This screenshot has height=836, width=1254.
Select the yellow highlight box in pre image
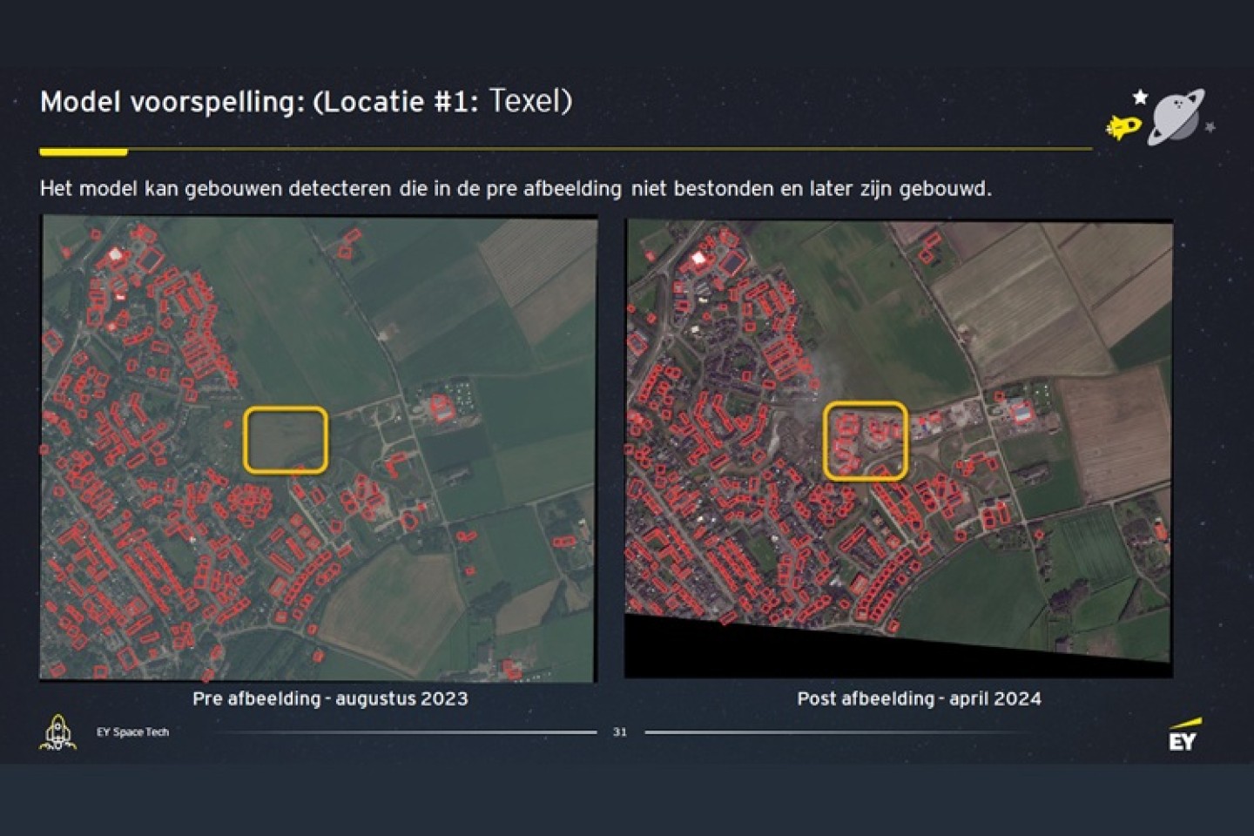pyautogui.click(x=286, y=440)
